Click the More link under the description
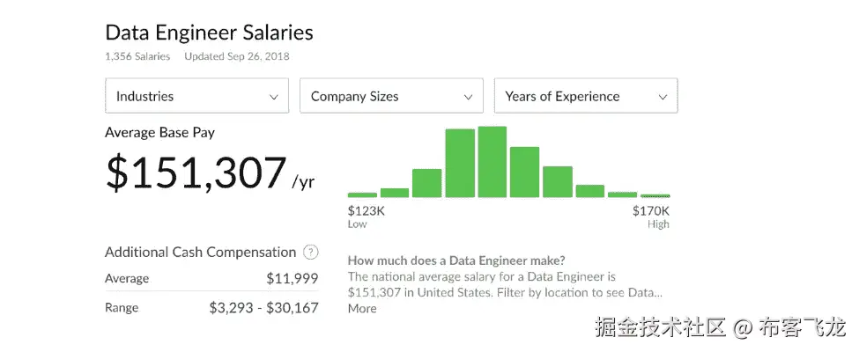The height and width of the screenshot is (352, 859). (362, 309)
